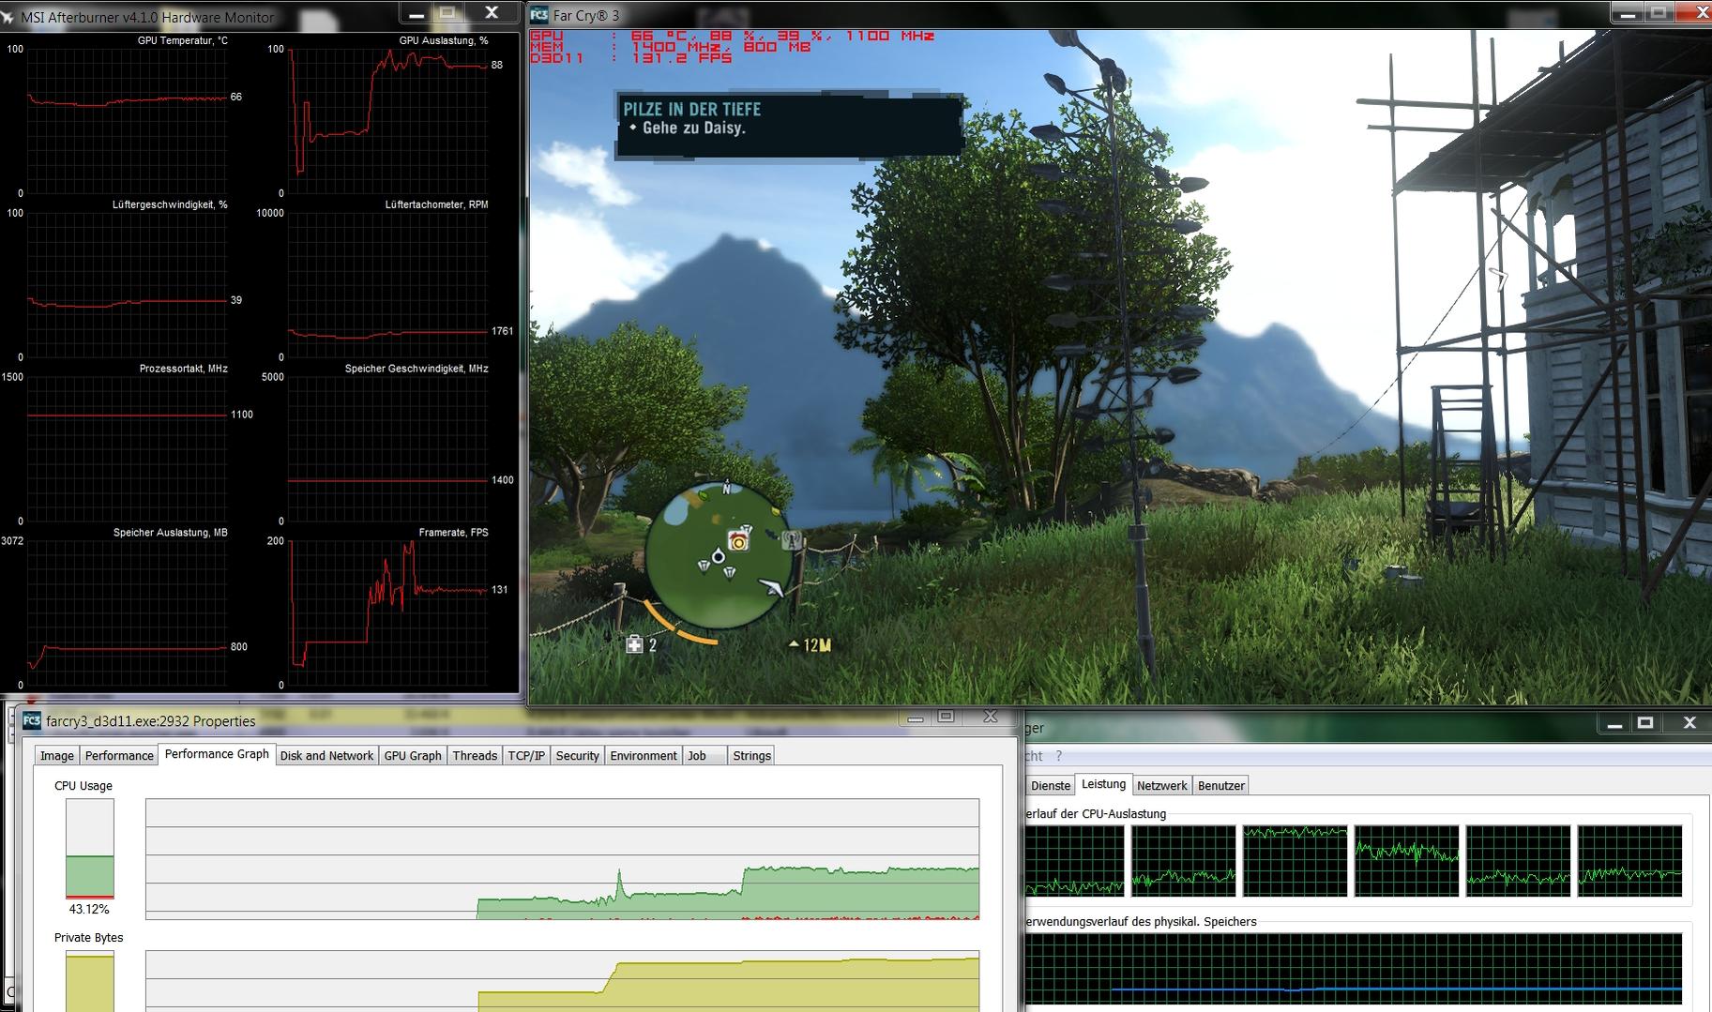
Task: Show the TCP/IP tab
Action: point(526,756)
